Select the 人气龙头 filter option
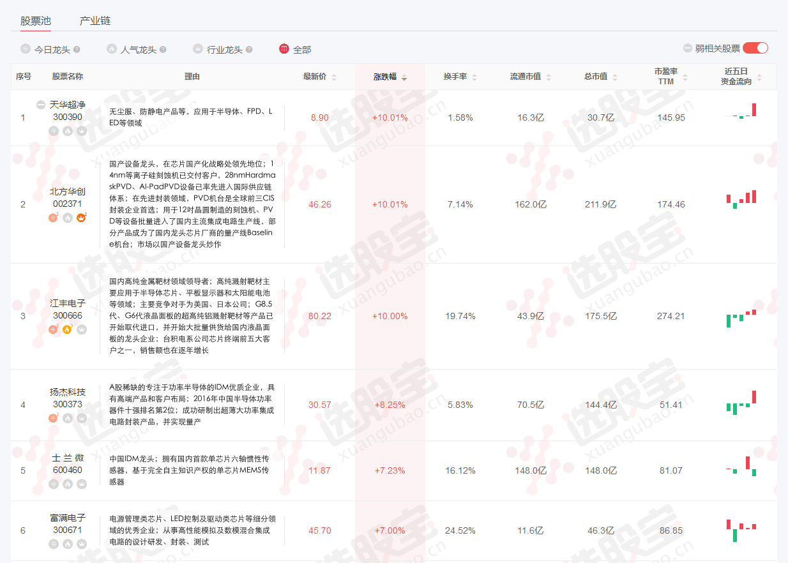The height and width of the screenshot is (563, 788). (139, 49)
